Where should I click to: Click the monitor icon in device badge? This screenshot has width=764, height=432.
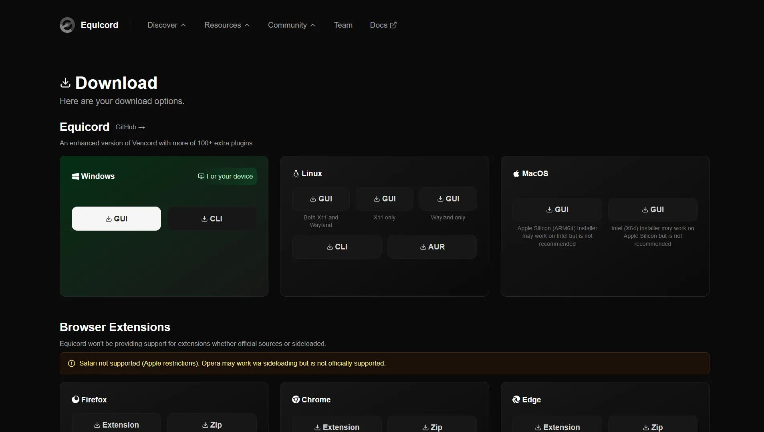(x=201, y=176)
